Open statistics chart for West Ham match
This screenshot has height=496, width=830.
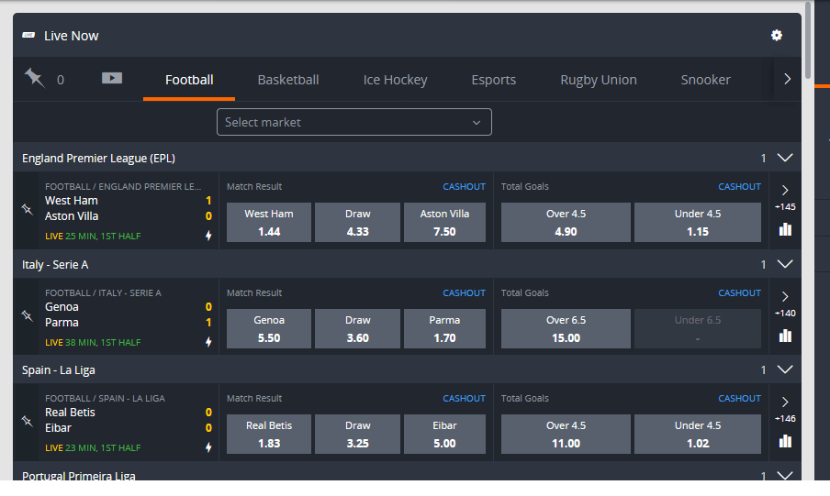pyautogui.click(x=785, y=229)
